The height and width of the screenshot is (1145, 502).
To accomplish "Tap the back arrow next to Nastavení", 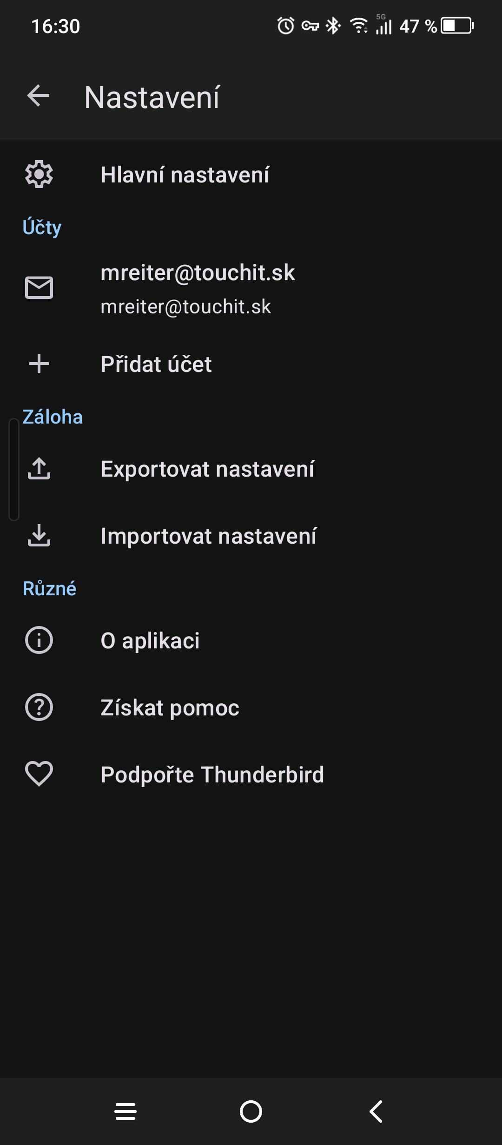I will click(x=39, y=96).
